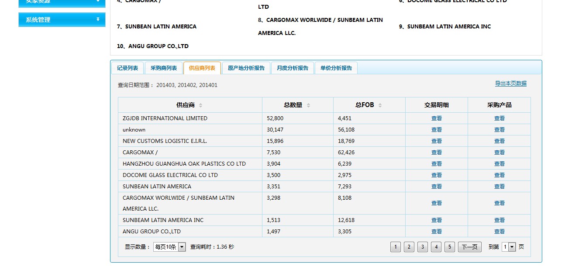This screenshot has width=565, height=267.
Task: View 交易明细 for ZGJDB INTERNATIONAL LIMITED
Action: coord(437,118)
